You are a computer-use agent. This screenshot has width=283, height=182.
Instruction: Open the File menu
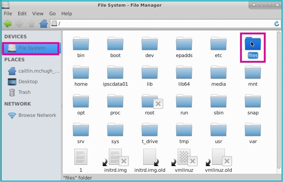(x=8, y=13)
